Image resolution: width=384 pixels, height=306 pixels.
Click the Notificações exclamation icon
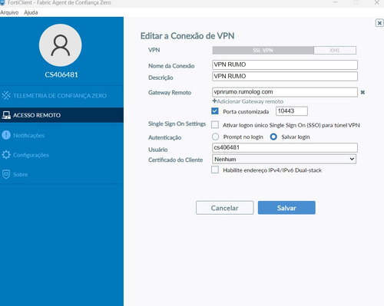[x=6, y=135]
